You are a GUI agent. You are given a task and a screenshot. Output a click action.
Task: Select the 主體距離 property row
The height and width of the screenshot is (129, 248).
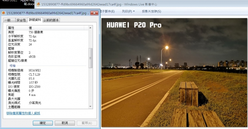(48, 107)
